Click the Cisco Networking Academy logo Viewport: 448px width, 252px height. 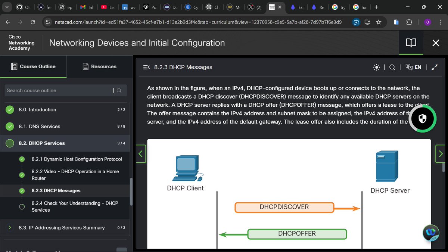point(22,43)
